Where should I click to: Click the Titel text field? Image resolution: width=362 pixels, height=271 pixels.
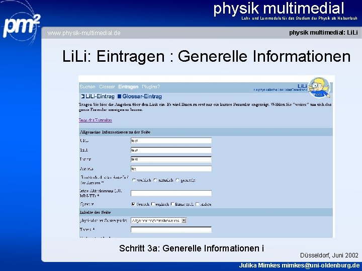pyautogui.click(x=171, y=150)
